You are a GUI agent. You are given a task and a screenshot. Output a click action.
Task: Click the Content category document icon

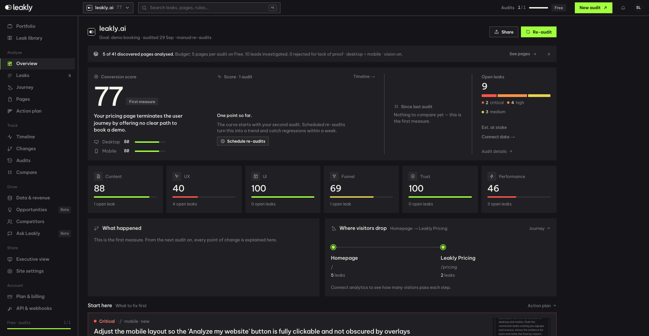98,176
